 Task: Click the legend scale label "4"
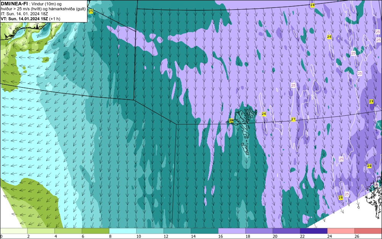pyautogui.click(x=56, y=236)
